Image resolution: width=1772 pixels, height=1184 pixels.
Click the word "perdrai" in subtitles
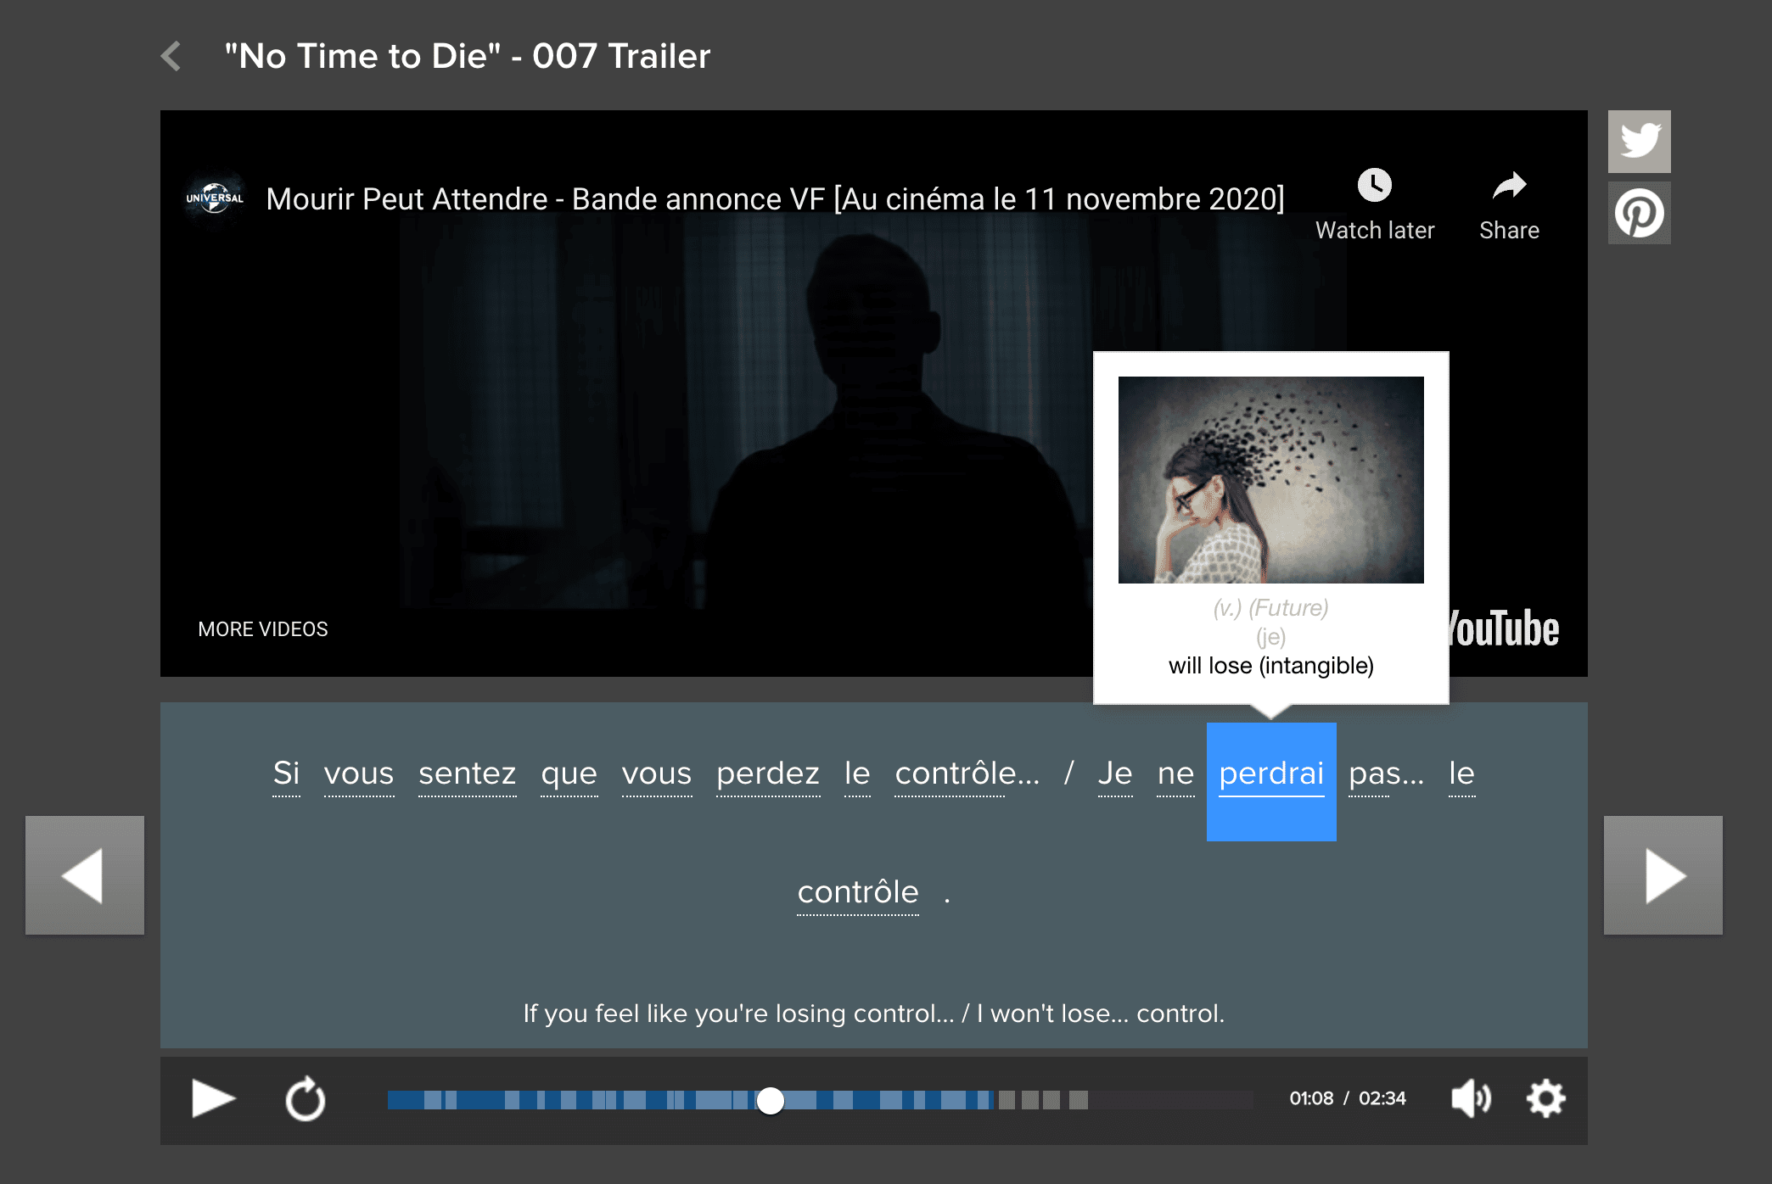(1270, 774)
